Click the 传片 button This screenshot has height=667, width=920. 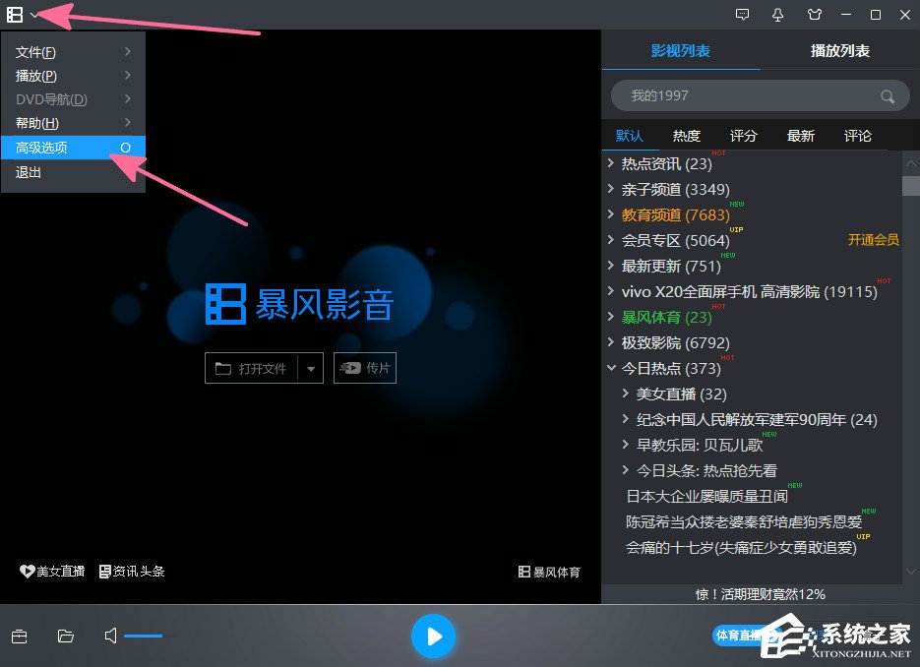tap(365, 367)
